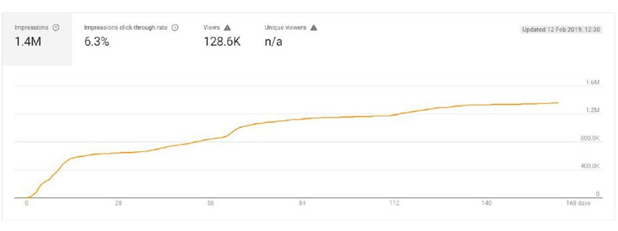Click day 28 on the x-axis
Viewport: 618px width, 231px height.
point(118,203)
